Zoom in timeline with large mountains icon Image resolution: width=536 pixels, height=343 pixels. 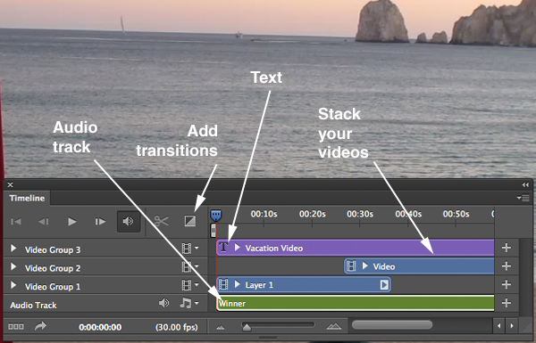click(334, 326)
